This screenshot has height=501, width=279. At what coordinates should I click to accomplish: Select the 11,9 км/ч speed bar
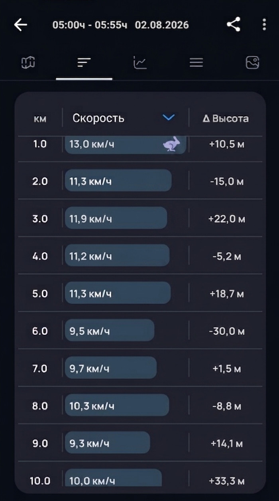(116, 218)
